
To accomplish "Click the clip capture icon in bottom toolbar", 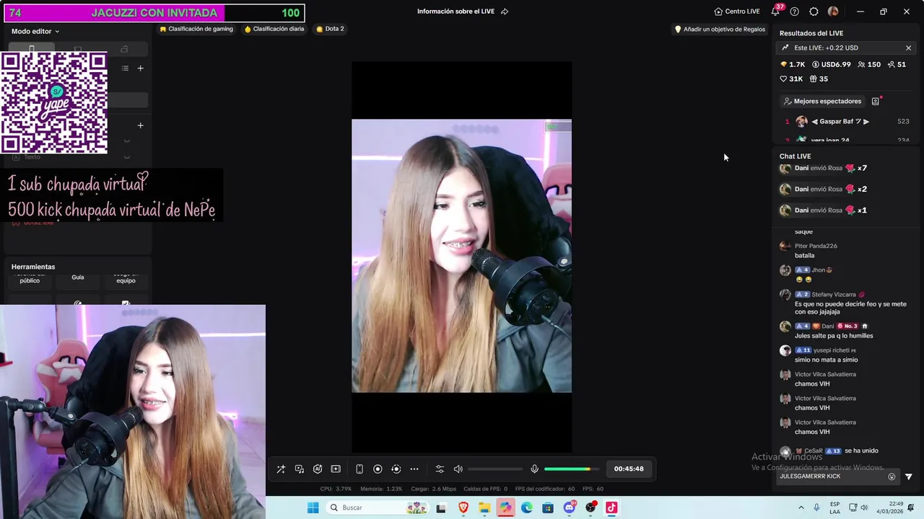I will tap(336, 469).
